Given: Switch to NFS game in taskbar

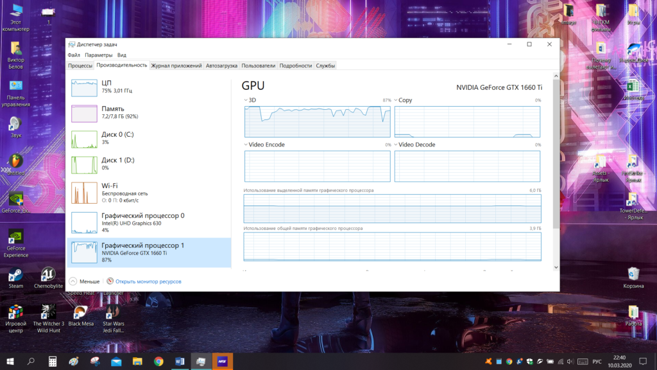Looking at the screenshot, I should pyautogui.click(x=222, y=361).
